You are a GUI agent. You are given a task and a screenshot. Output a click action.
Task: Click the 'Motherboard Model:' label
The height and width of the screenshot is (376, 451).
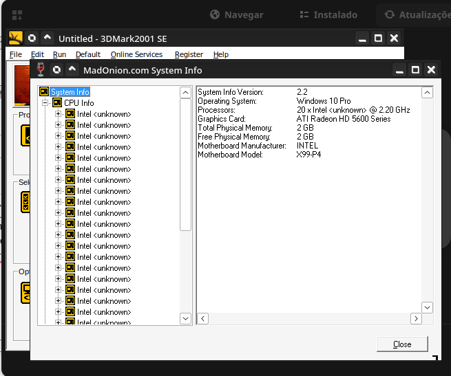pyautogui.click(x=230, y=155)
